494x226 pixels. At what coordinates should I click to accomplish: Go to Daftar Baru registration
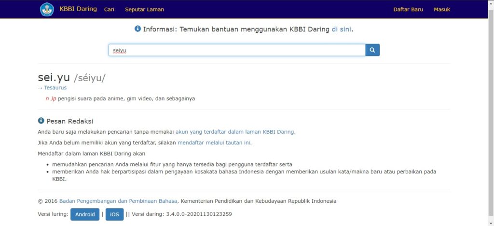408,10
